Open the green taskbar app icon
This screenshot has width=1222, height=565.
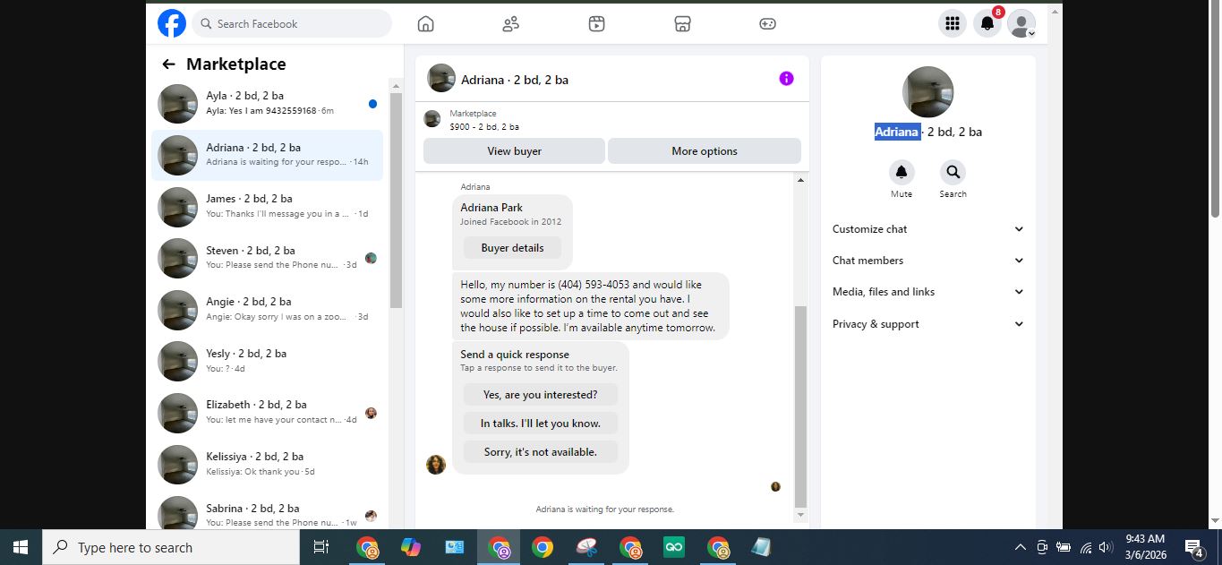[x=674, y=547]
